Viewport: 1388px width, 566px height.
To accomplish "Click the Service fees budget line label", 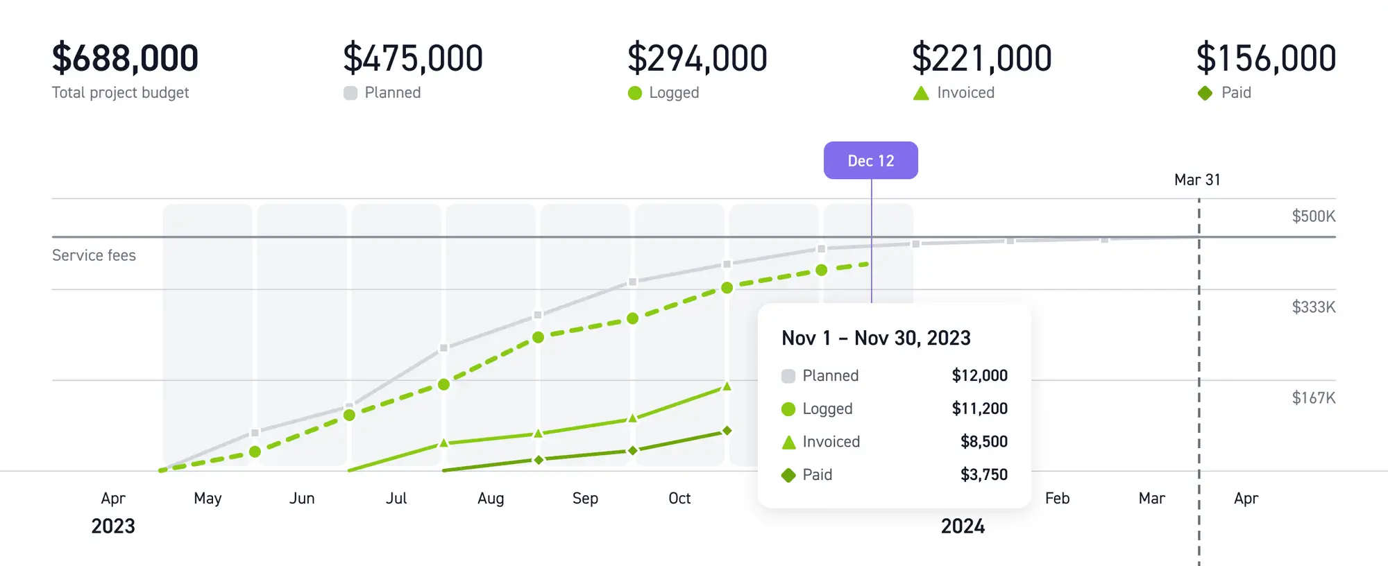I will (x=94, y=256).
